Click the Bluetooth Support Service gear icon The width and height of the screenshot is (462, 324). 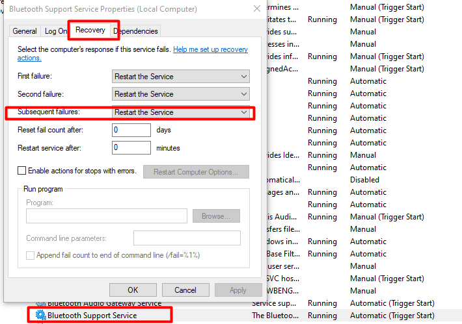(40, 315)
